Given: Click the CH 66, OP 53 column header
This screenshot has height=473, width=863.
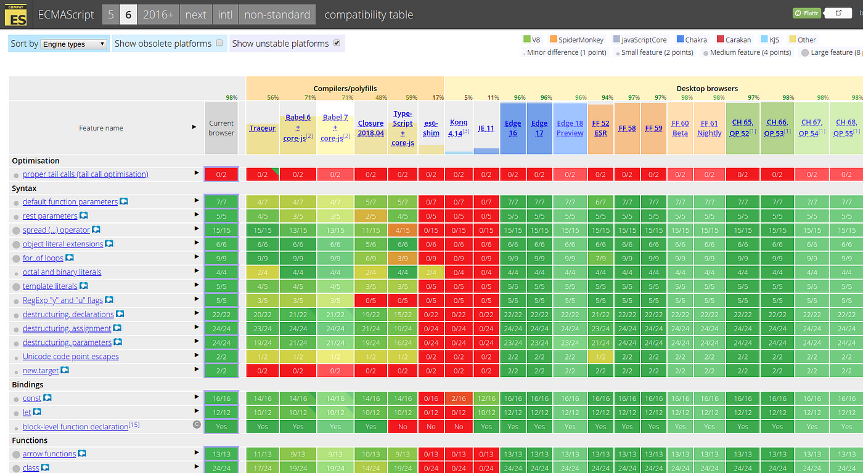Looking at the screenshot, I should coord(777,128).
